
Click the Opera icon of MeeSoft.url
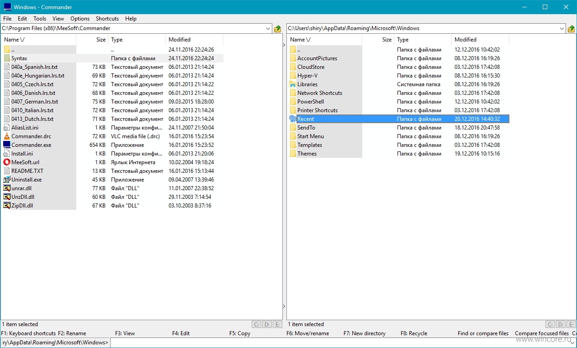coord(7,162)
